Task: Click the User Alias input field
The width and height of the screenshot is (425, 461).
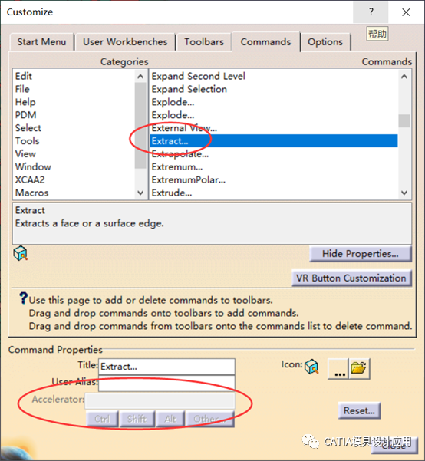Action: (x=166, y=383)
